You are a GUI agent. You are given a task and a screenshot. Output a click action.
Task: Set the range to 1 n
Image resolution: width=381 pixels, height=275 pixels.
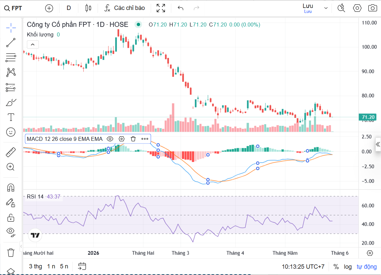click(51, 266)
